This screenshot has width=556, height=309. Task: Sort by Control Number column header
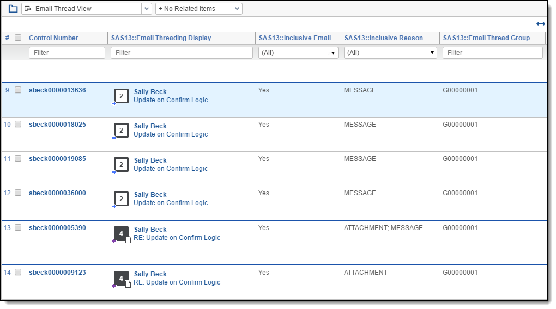53,38
